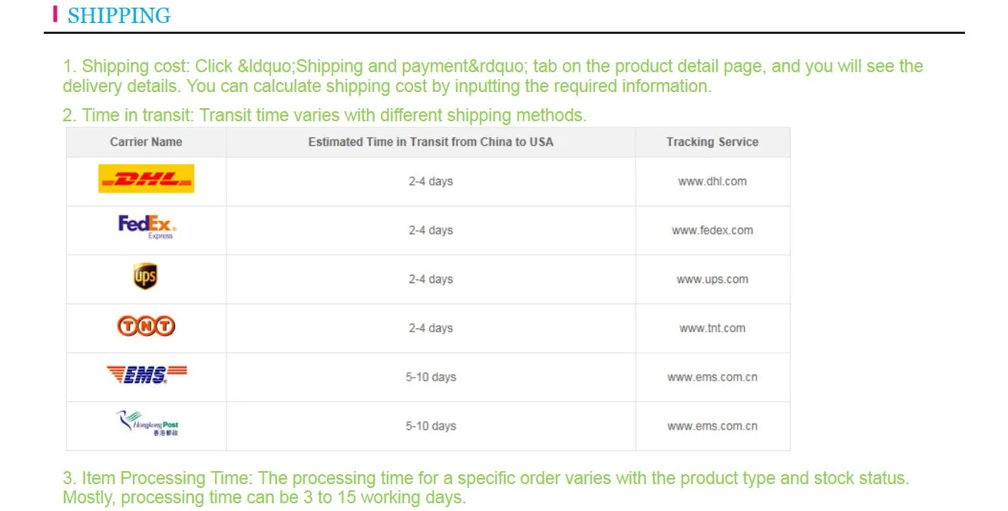The height and width of the screenshot is (511, 1008).
Task: Open the www.fedex.com tracking link
Action: click(712, 230)
